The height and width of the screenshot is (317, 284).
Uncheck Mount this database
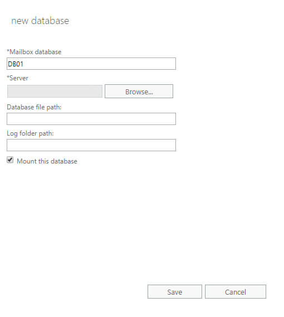(x=10, y=160)
